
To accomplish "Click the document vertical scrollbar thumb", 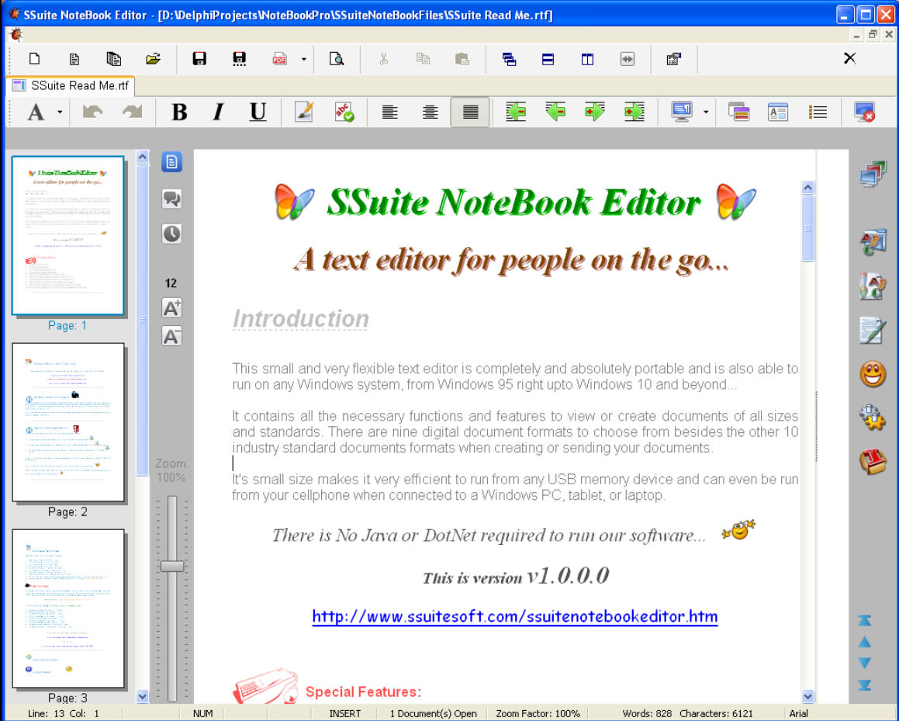I will [807, 228].
